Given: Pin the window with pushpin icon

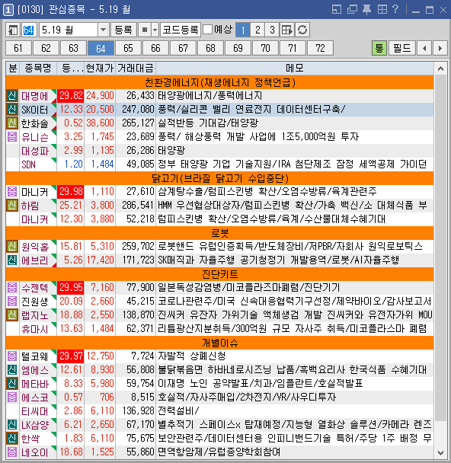Looking at the screenshot, I should (366, 9).
